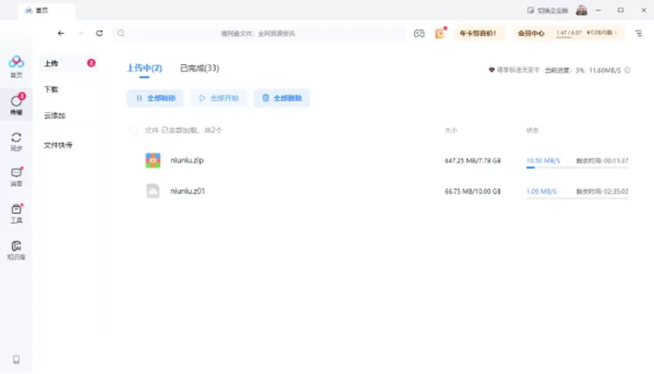Click the gift notification icon in toolbar

click(440, 33)
